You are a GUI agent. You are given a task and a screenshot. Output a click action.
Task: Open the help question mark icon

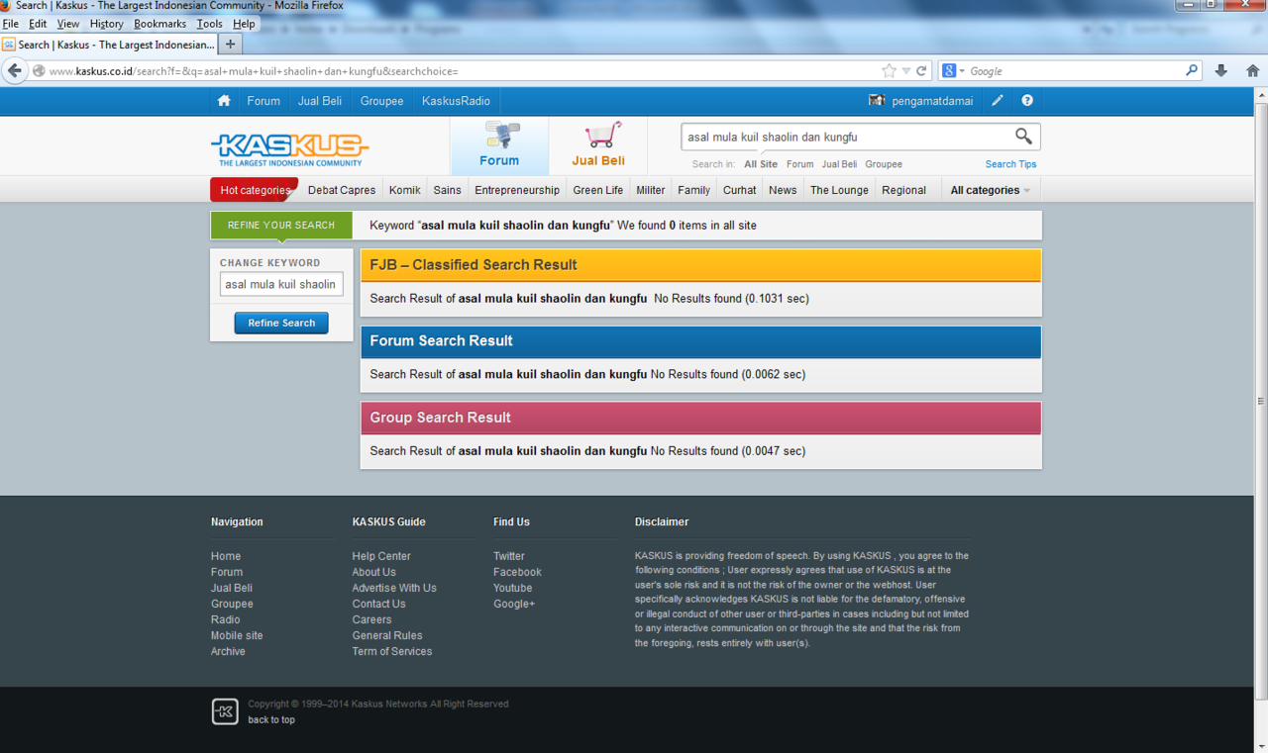tap(1027, 101)
